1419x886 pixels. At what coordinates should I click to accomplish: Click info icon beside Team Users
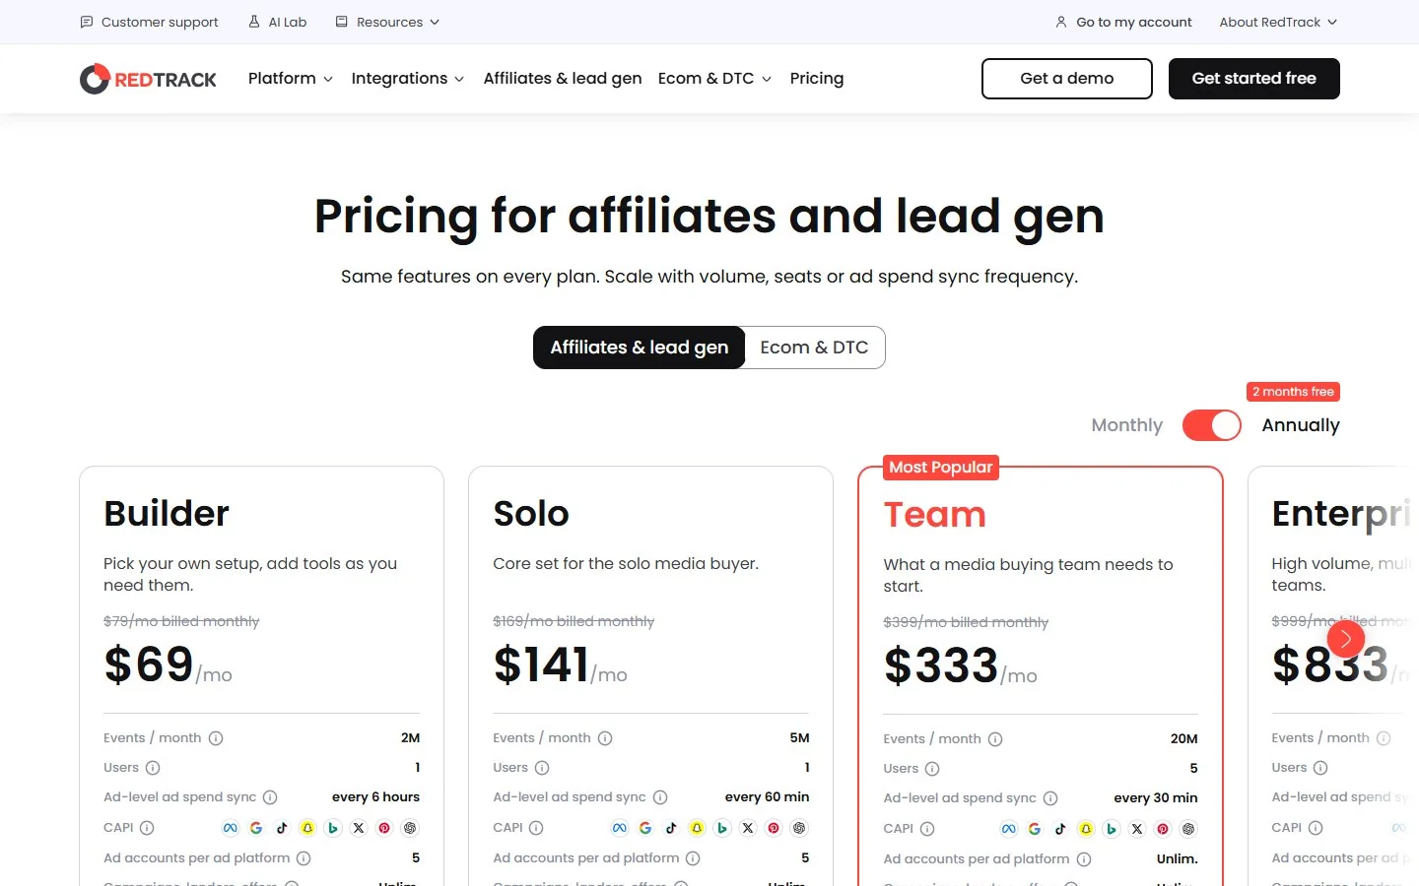[x=932, y=769]
